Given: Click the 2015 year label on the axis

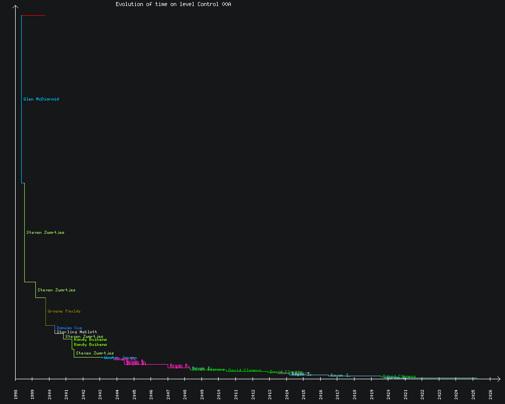Looking at the screenshot, I should coord(304,394).
